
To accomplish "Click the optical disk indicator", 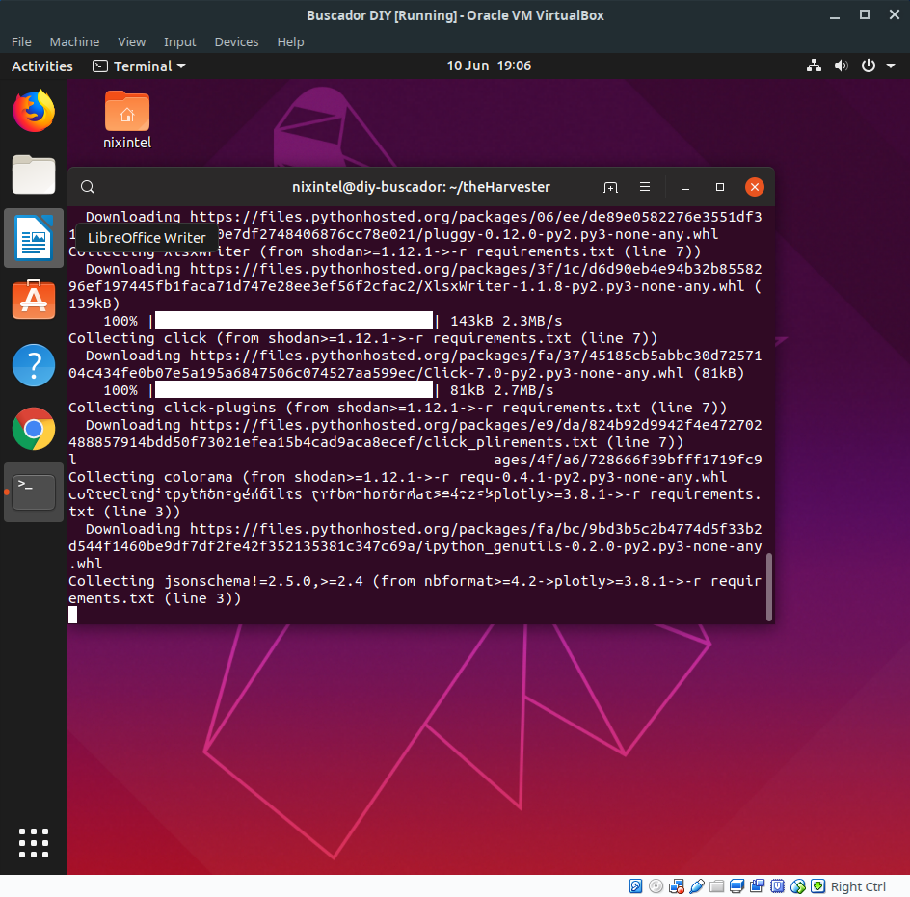I will tap(656, 886).
